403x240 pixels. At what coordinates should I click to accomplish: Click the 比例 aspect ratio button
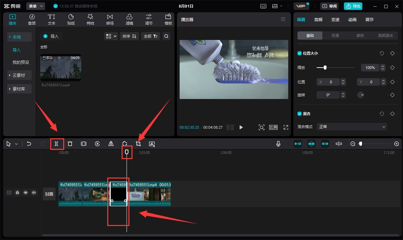coord(273,127)
